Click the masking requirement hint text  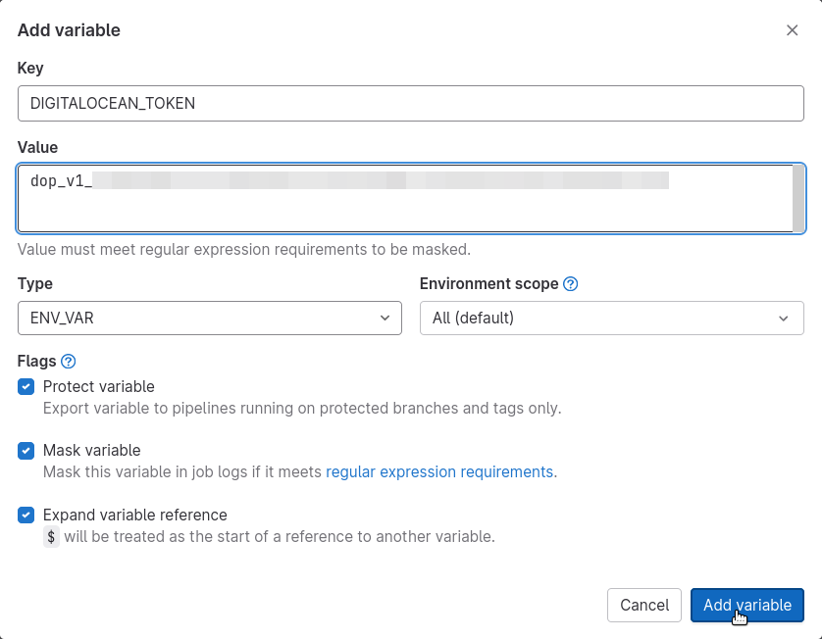[x=244, y=249]
